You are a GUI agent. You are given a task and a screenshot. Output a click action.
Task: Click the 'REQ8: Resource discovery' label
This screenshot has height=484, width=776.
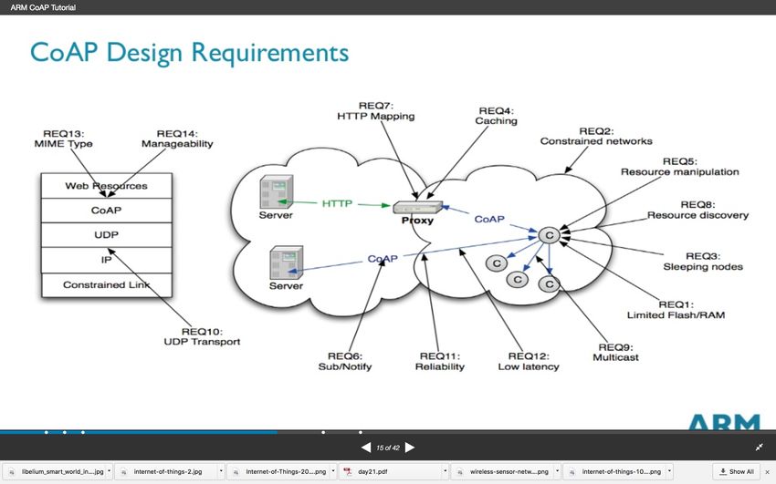pos(697,210)
